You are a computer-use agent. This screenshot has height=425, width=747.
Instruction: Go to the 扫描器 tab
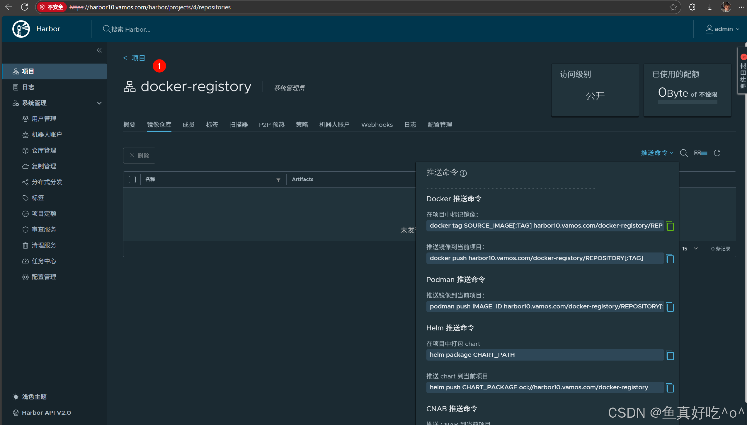(x=239, y=125)
